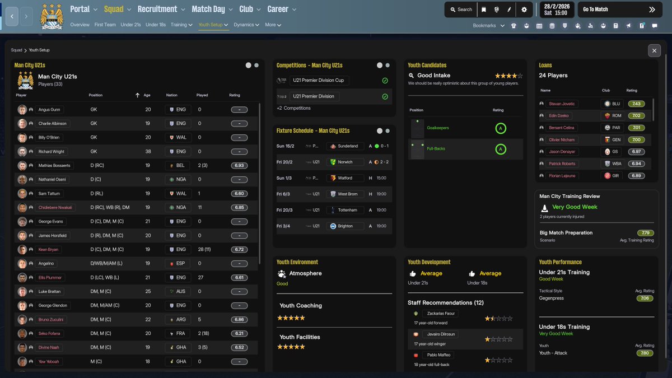
Task: Open the First Team tab
Action: [x=105, y=25]
